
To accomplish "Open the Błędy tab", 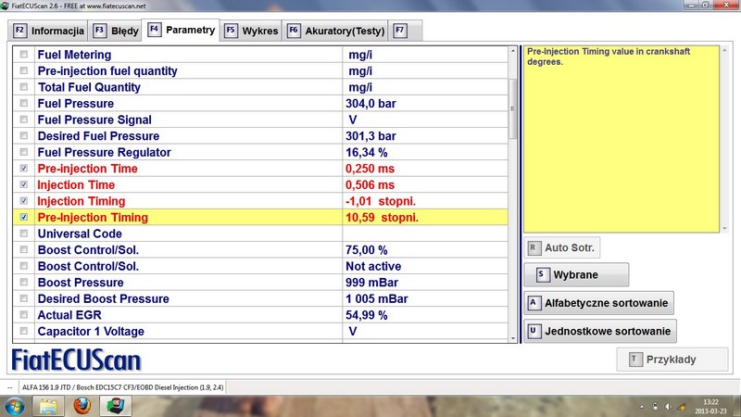I will click(115, 31).
